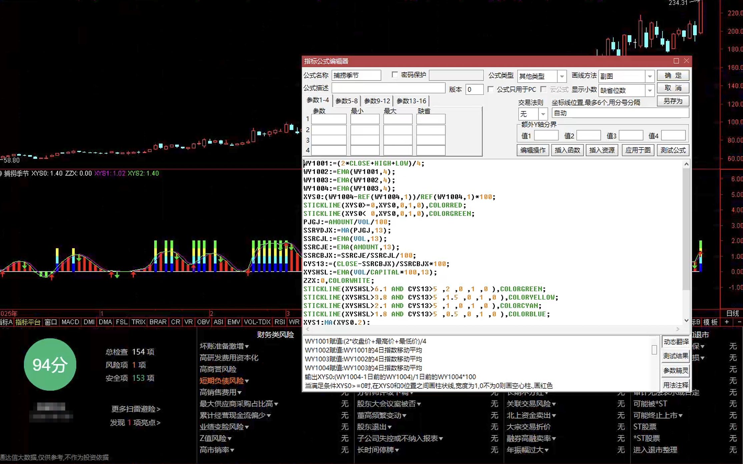The width and height of the screenshot is (743, 464).
Task: Select the DMI indicator tab
Action: [x=89, y=322]
